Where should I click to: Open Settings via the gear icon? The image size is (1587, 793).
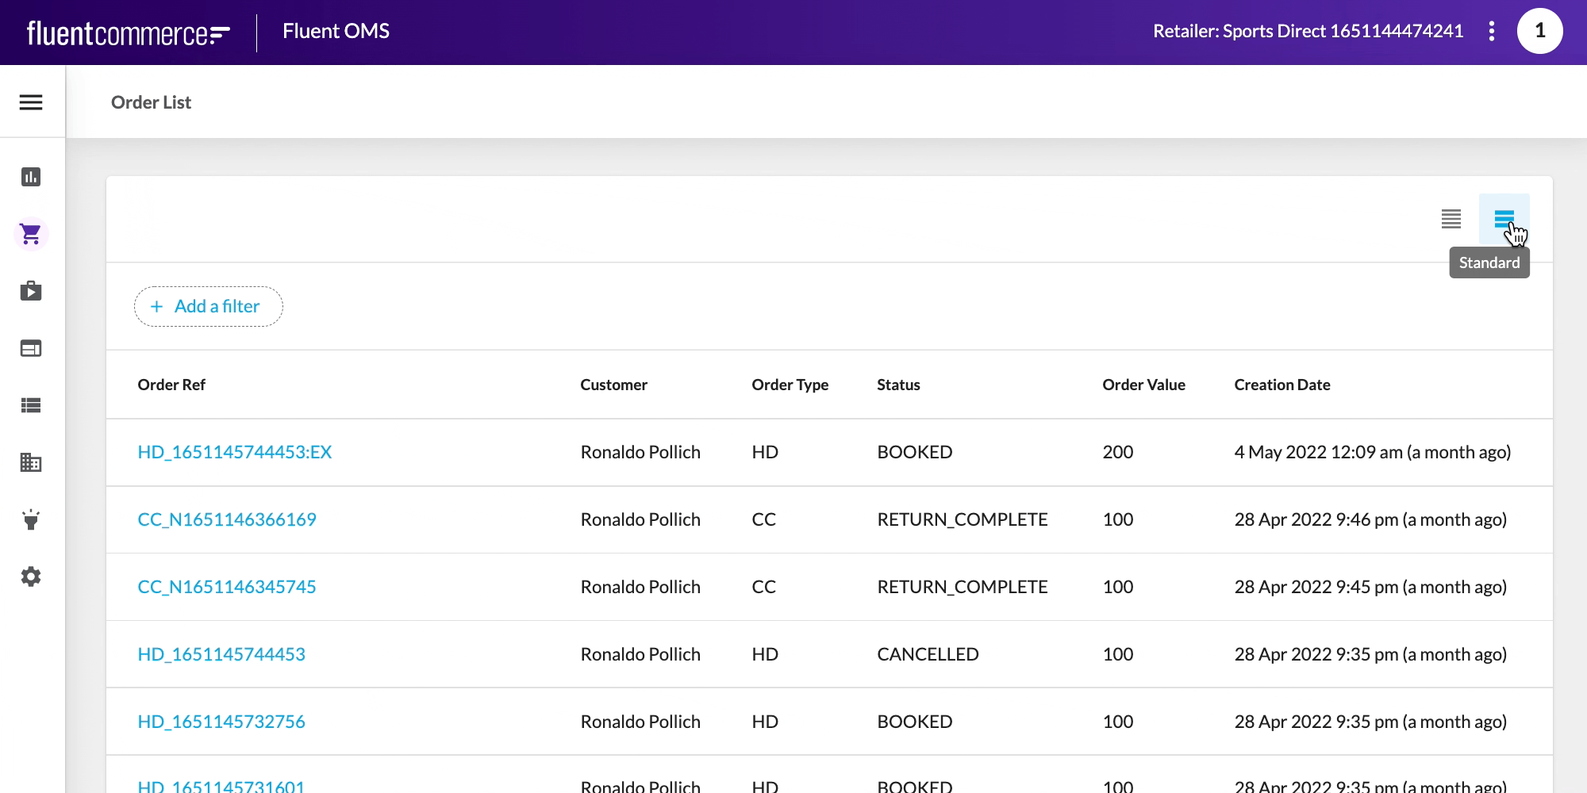point(31,577)
